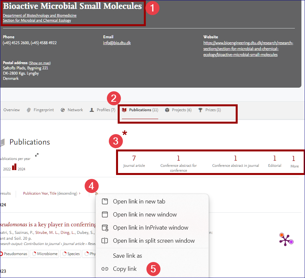Click the DK-2800 Kgs. Lyngby address line

click(21, 73)
